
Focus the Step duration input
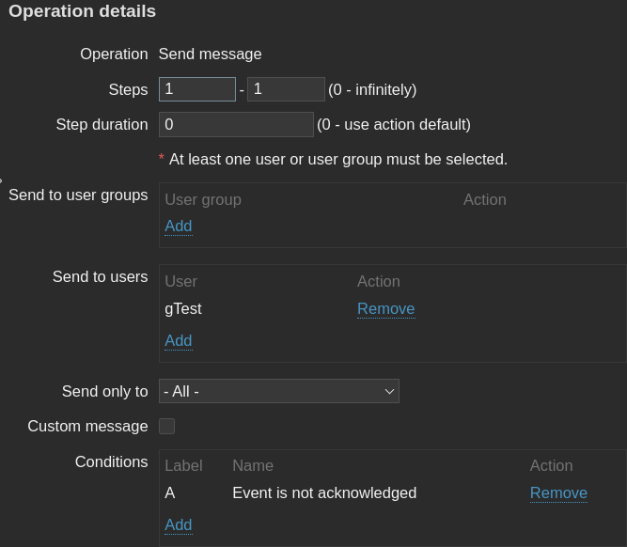236,124
